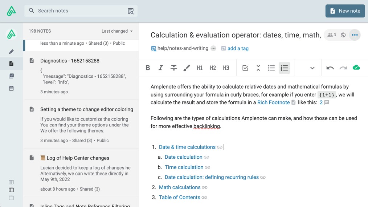The height and width of the screenshot is (207, 368).
Task: Open calendar view in left sidebar
Action: tap(11, 88)
